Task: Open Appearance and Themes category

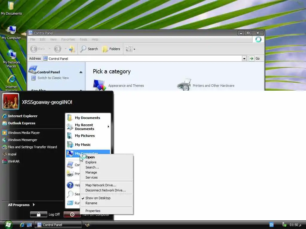Action: 126,86
